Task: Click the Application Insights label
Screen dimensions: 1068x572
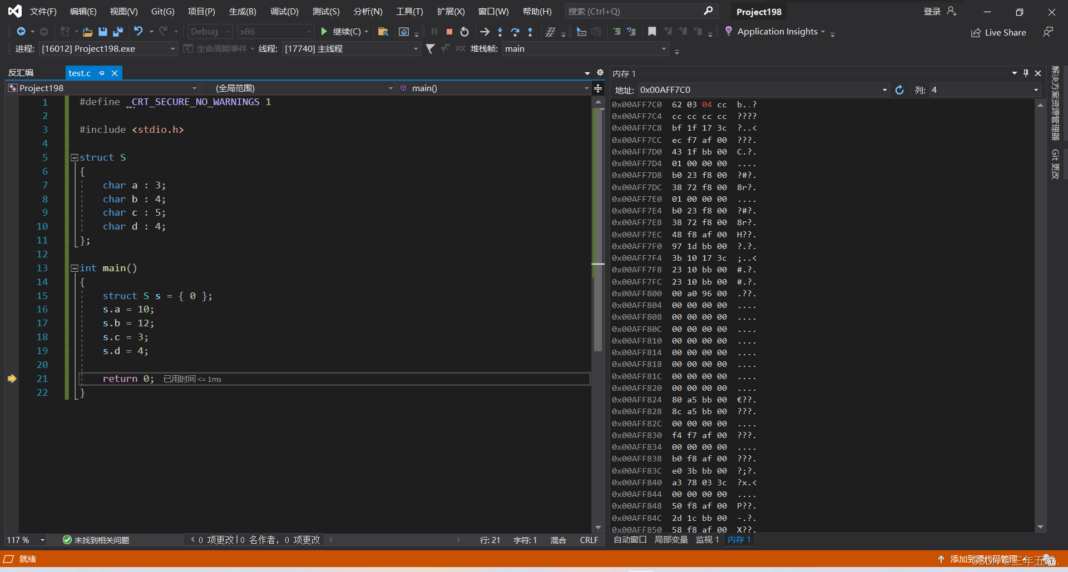Action: [x=777, y=32]
